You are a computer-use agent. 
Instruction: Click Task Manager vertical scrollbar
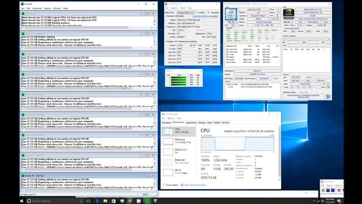pos(279,153)
